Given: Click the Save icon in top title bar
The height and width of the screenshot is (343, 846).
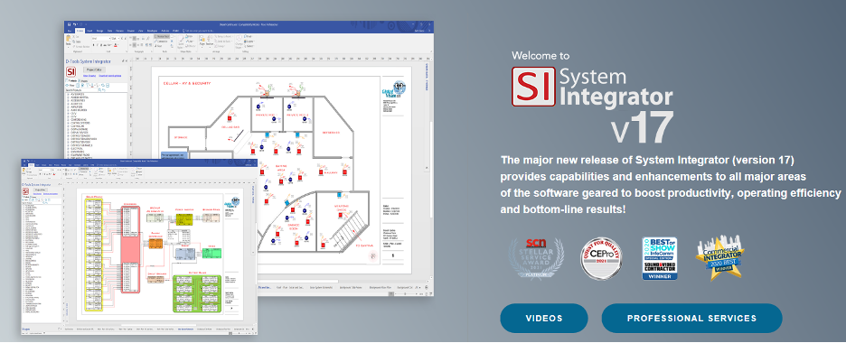Looking at the screenshot, I should (70, 24).
